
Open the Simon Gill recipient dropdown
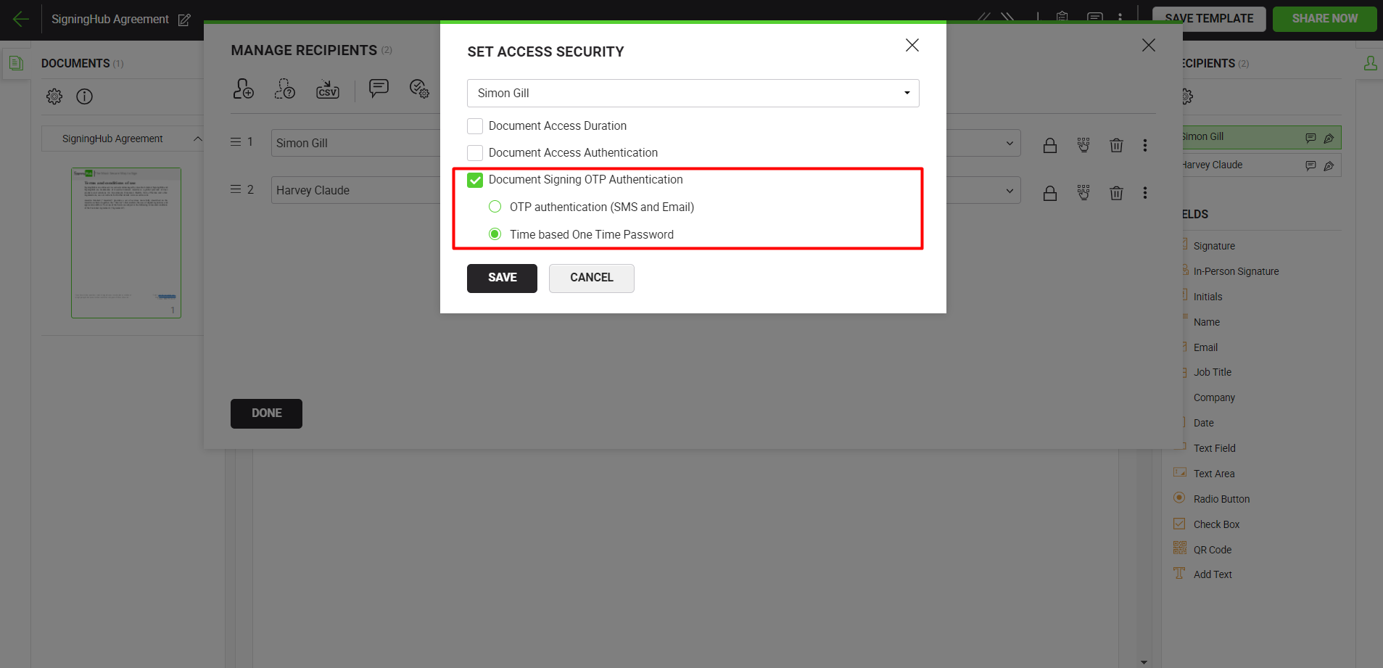[x=693, y=93]
